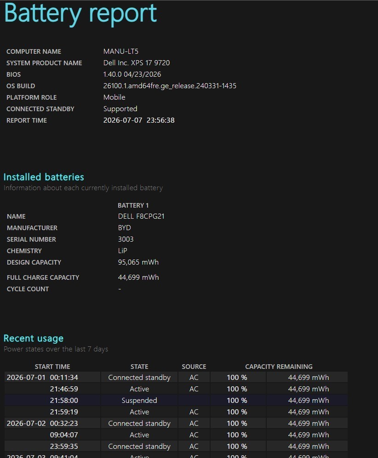Select the "CHEMISTRY" label
The image size is (378, 458).
24,251
